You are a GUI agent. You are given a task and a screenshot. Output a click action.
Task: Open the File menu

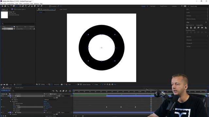tap(1, 4)
